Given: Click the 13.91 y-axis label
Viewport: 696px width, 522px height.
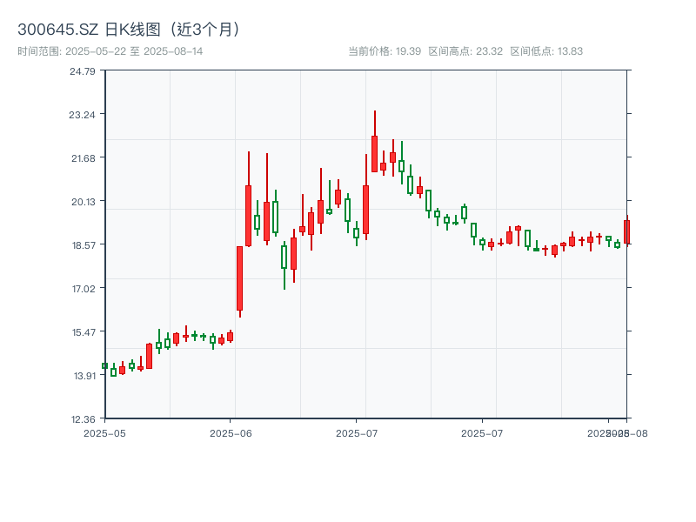Looking at the screenshot, I should click(x=83, y=375).
